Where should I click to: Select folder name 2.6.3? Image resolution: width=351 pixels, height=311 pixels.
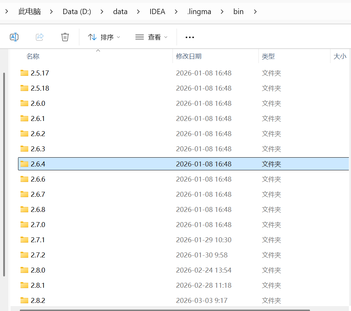click(x=38, y=149)
